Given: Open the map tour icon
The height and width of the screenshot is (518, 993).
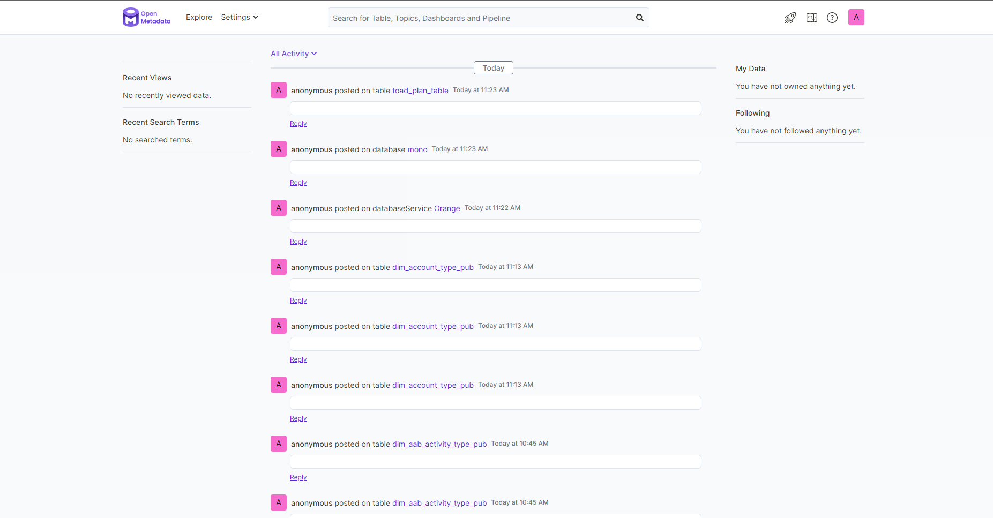Looking at the screenshot, I should pyautogui.click(x=812, y=18).
